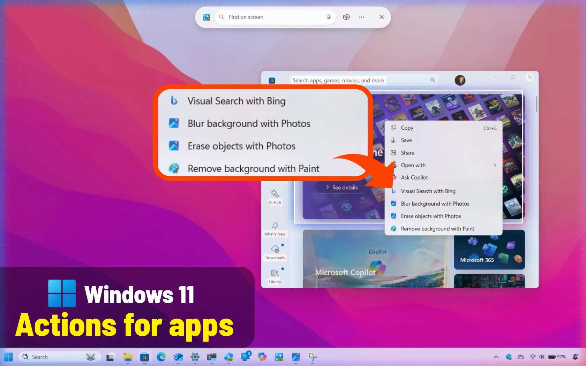Close the Click to Do top bar
This screenshot has height=366, width=586.
point(382,17)
